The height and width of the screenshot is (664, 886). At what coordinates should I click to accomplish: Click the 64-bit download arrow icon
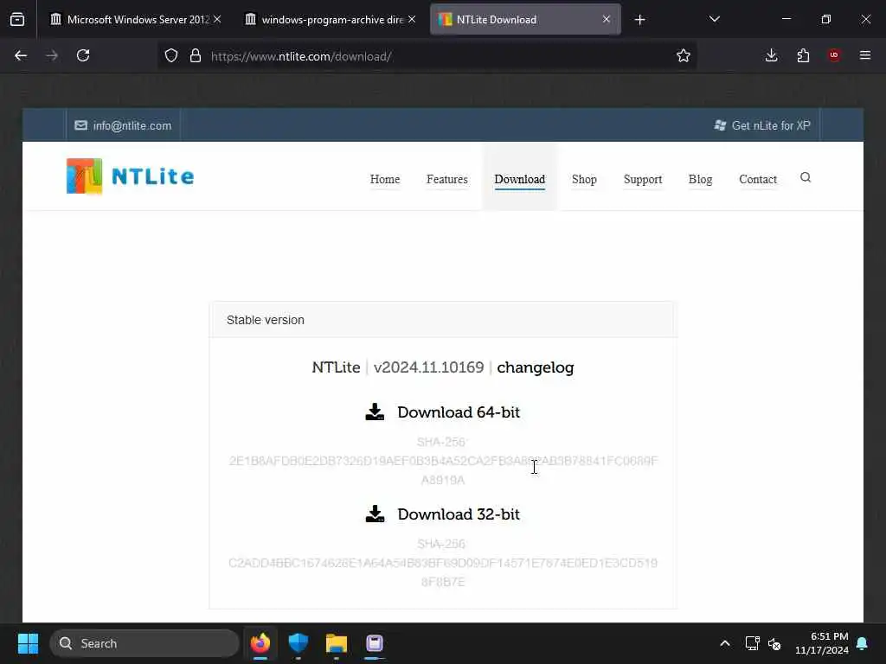coord(375,412)
